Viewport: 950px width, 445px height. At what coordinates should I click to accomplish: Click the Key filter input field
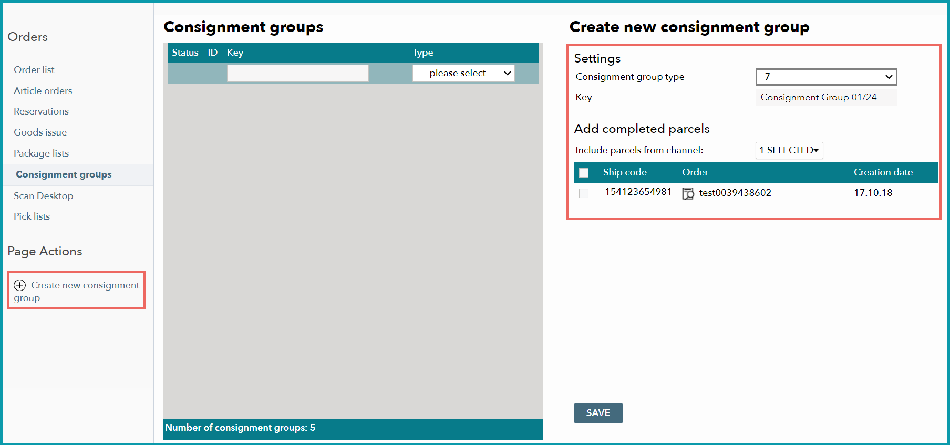point(298,73)
